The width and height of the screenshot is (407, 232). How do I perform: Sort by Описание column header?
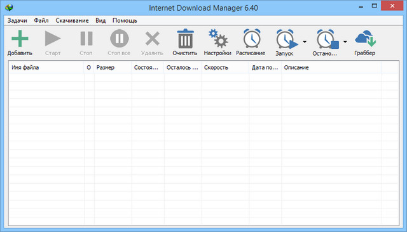[331, 67]
